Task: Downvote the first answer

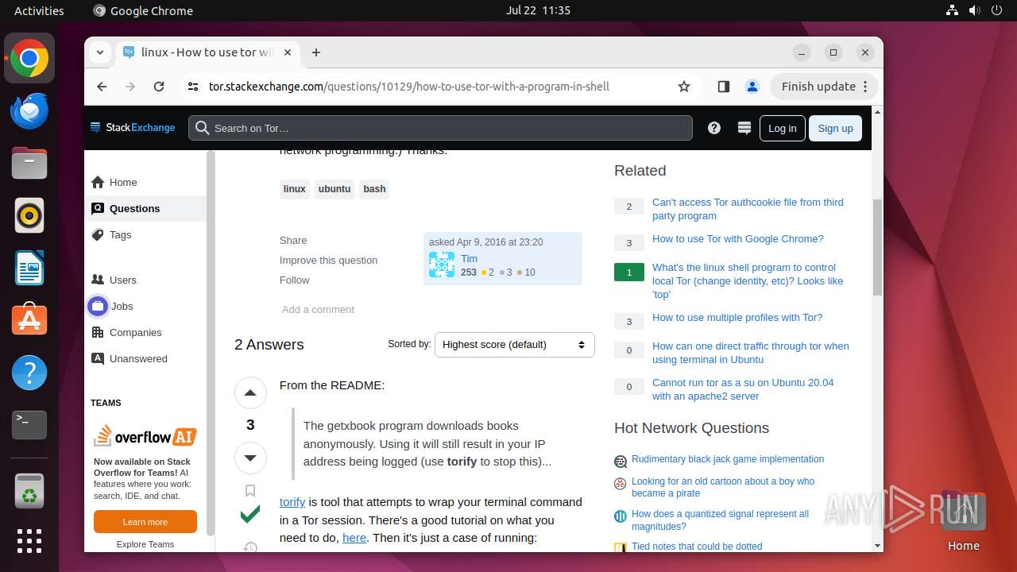Action: pyautogui.click(x=250, y=458)
